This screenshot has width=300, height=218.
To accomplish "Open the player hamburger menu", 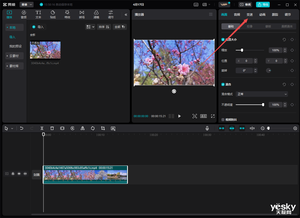I will [211, 14].
